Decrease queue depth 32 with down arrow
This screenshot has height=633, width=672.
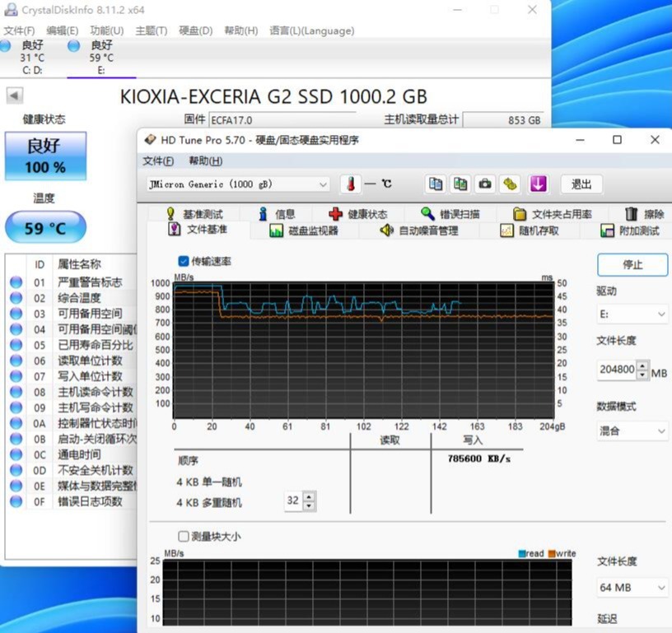[309, 505]
